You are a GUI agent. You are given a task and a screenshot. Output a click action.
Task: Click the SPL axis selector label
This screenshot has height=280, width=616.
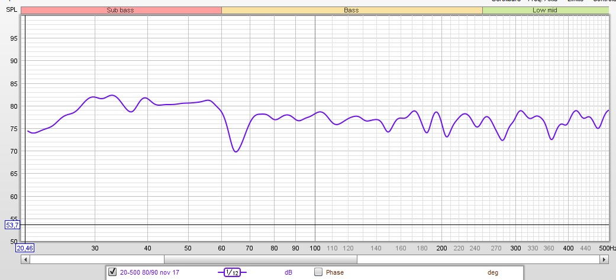point(11,9)
